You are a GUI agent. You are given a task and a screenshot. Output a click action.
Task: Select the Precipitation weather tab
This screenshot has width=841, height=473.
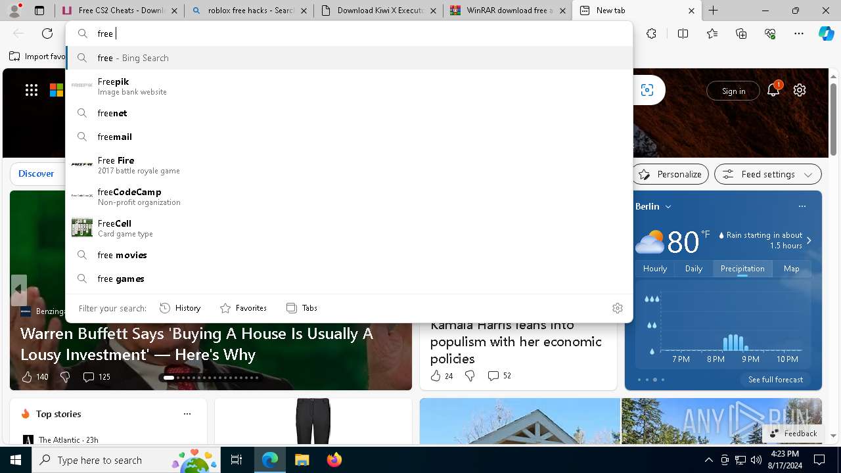click(742, 269)
